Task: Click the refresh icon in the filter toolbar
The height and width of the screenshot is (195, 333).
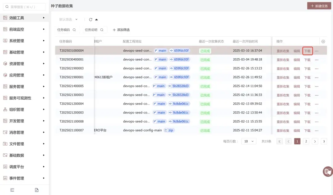Action: point(91,19)
